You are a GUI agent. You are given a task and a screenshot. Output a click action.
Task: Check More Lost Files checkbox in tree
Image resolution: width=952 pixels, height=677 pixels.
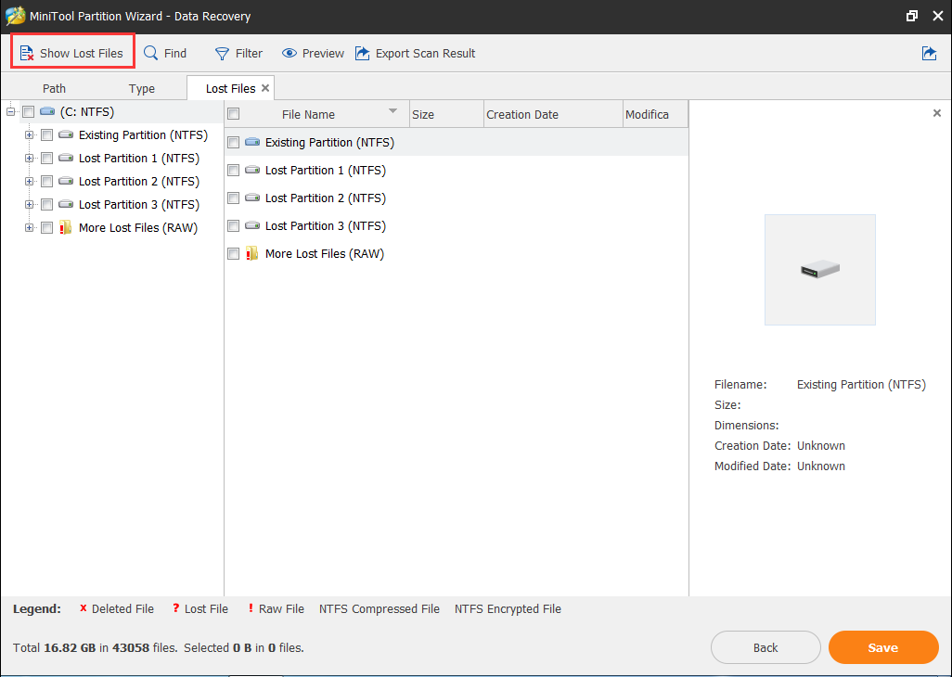pyautogui.click(x=46, y=228)
